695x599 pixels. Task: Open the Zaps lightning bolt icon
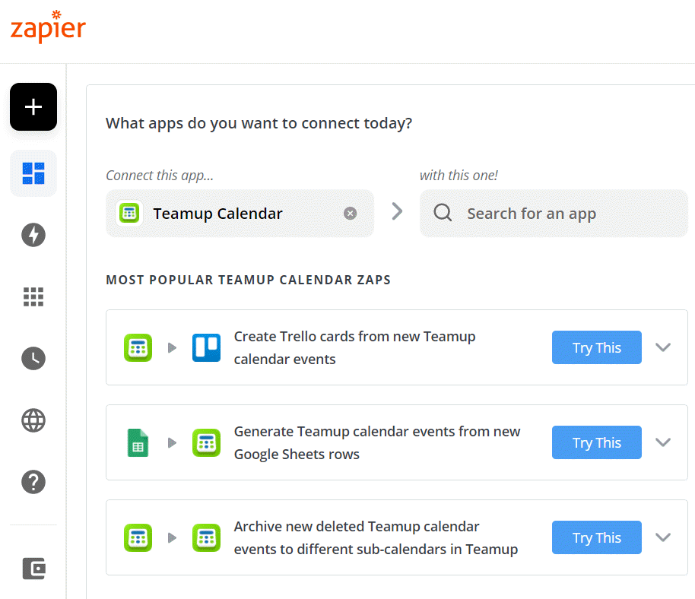pos(33,235)
